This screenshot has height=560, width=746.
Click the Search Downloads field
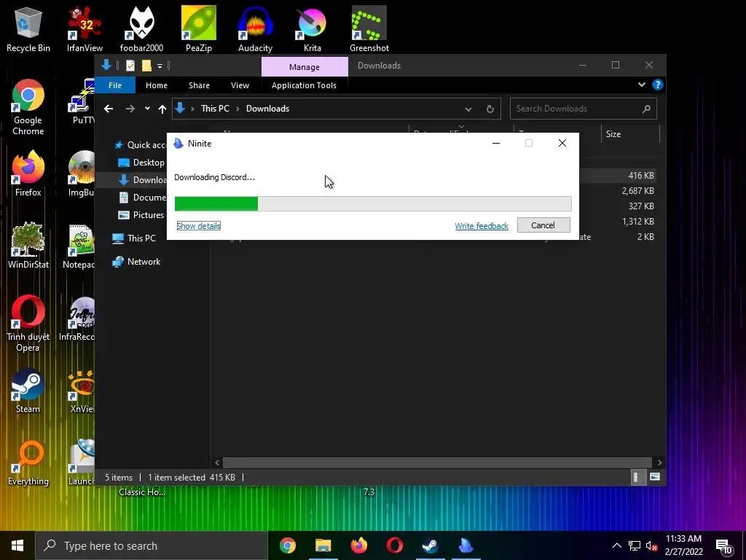coord(584,109)
